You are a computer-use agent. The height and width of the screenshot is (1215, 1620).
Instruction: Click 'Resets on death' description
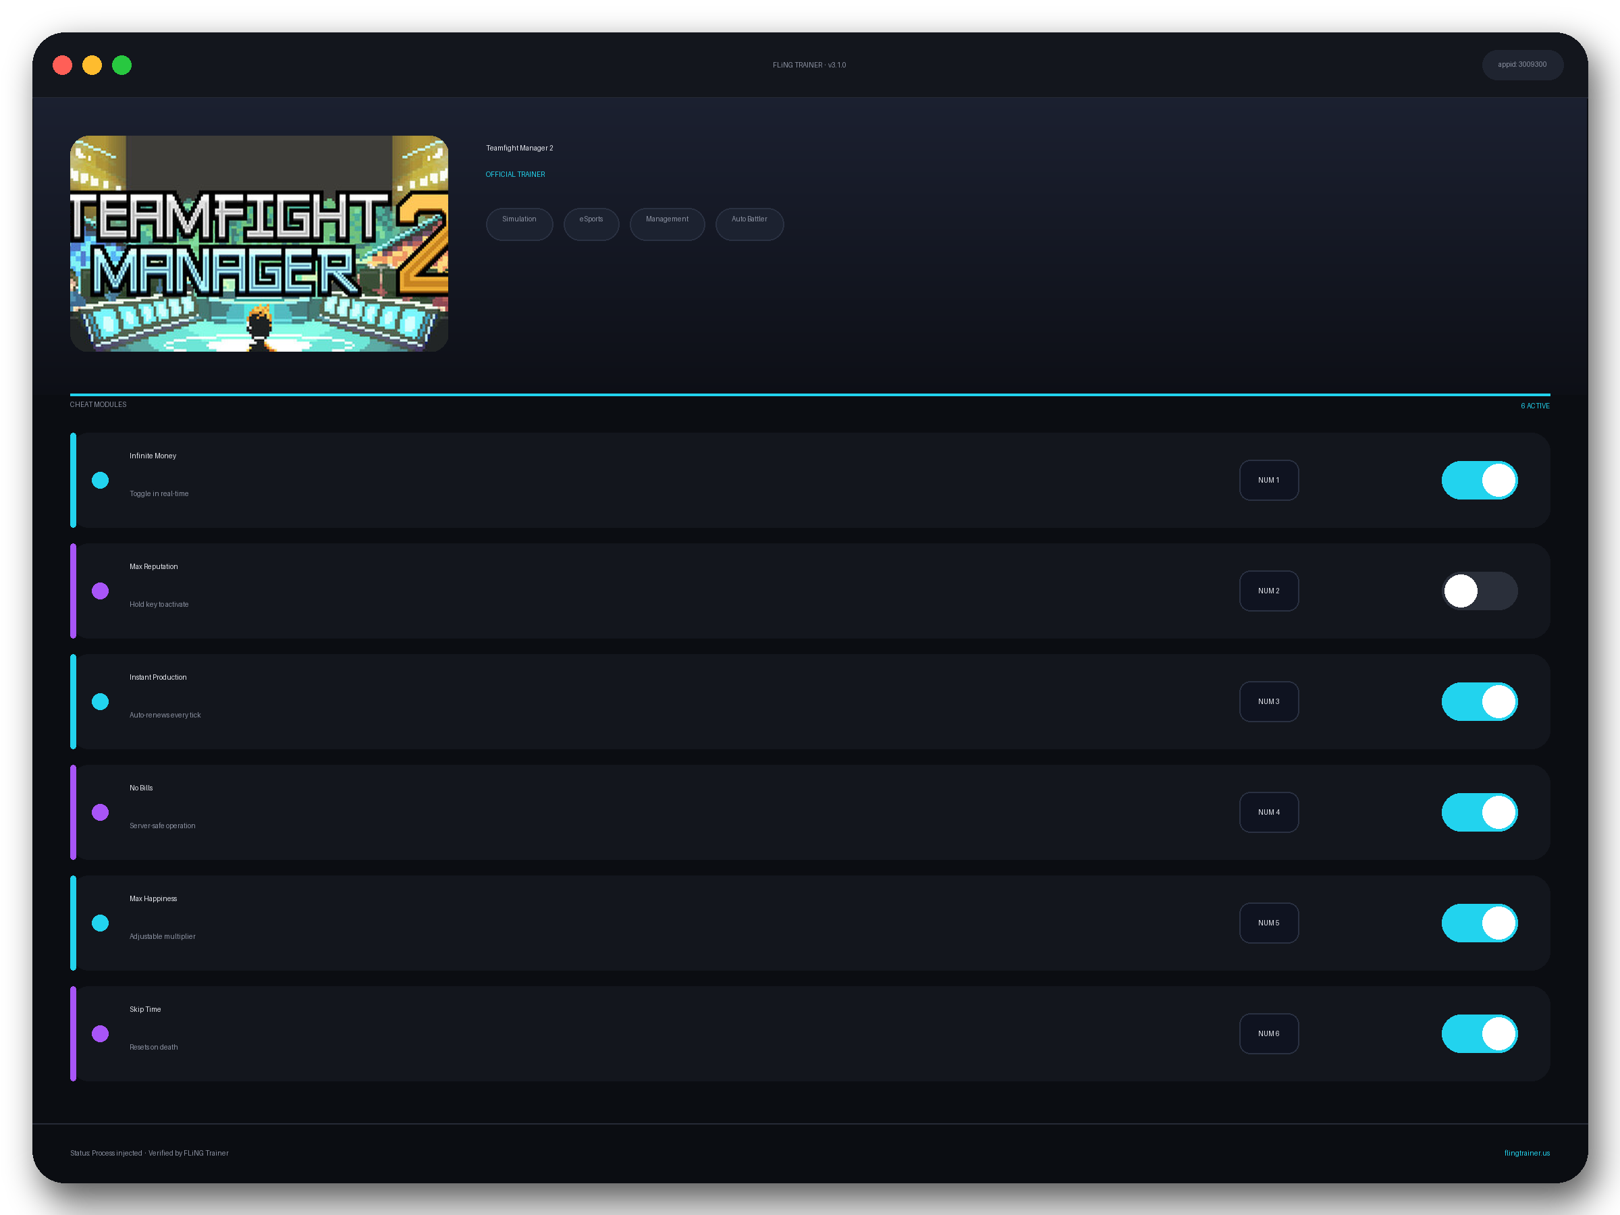coord(154,1046)
